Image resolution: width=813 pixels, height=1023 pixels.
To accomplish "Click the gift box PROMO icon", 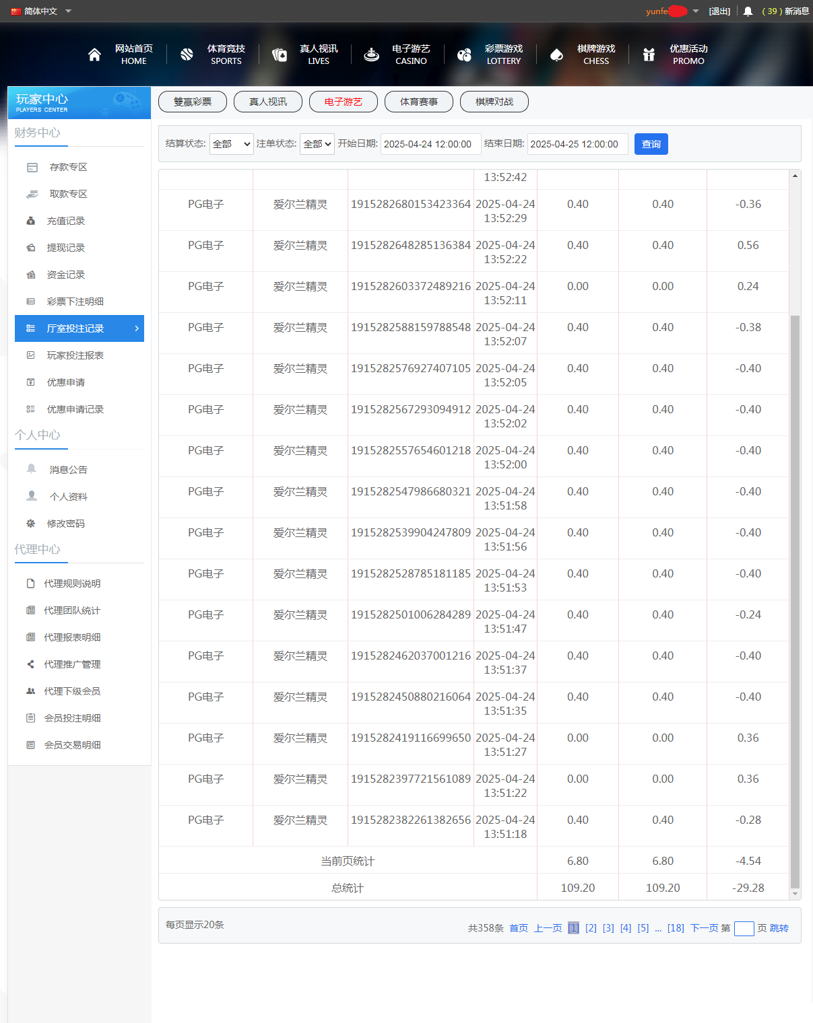I will click(649, 55).
